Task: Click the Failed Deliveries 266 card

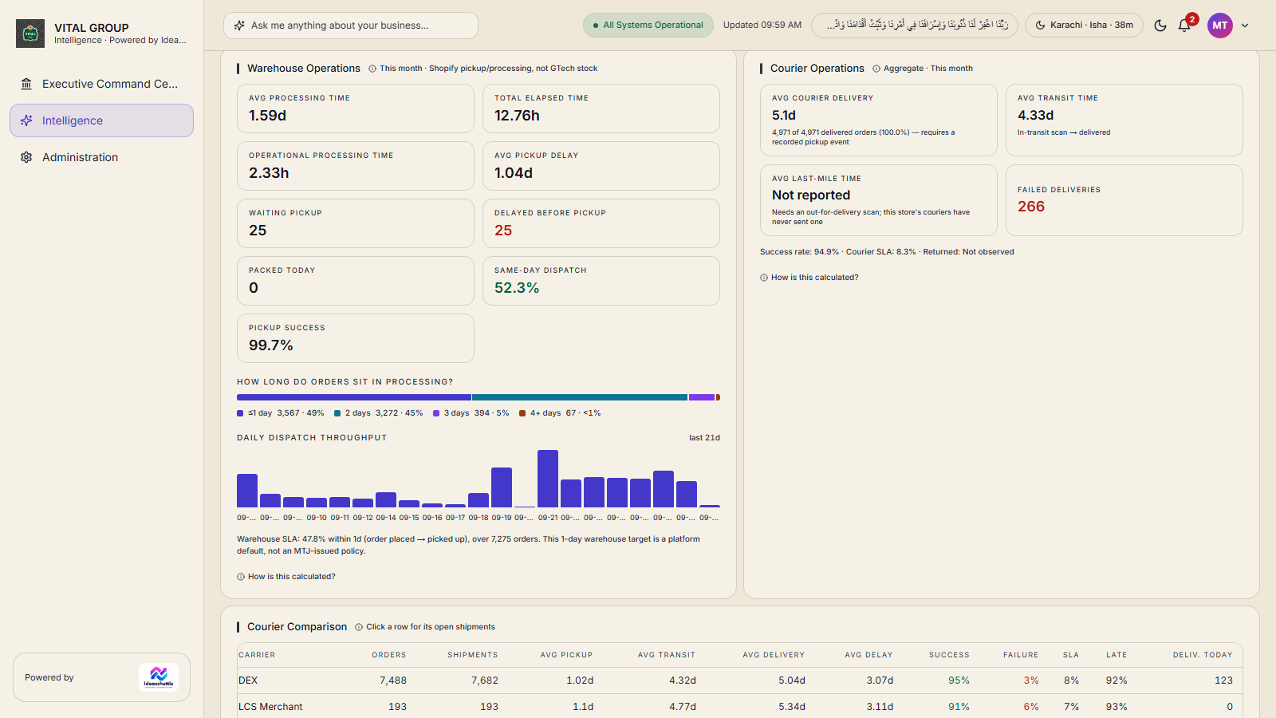Action: click(x=1124, y=200)
